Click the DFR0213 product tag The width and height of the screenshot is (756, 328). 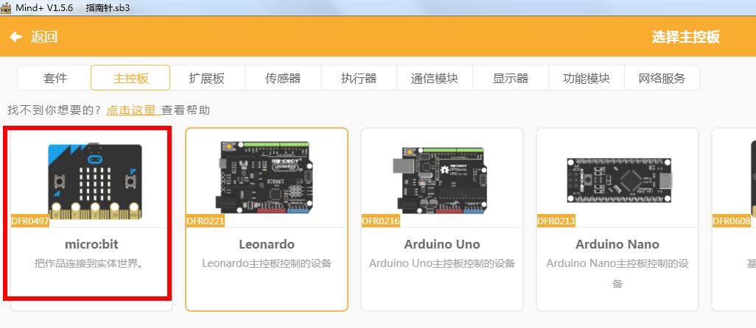coord(556,221)
